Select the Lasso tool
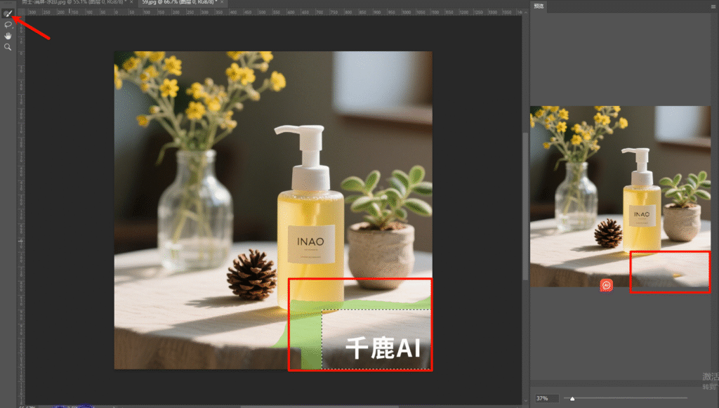 (8, 25)
